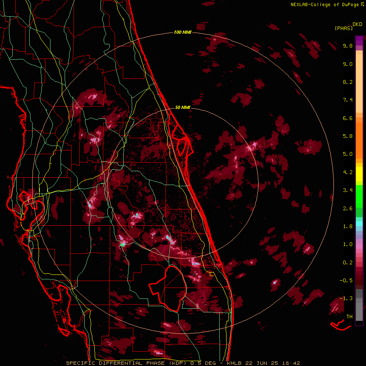Viewport: 366px width, 366px height.
Task: Click the 6.6 value on the color scale
Action: 348,118
